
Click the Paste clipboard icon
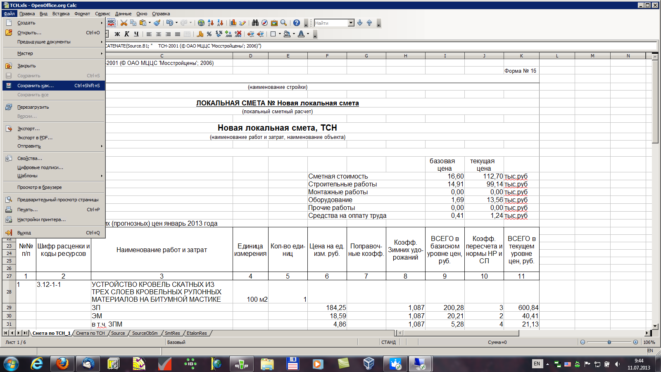tap(143, 23)
